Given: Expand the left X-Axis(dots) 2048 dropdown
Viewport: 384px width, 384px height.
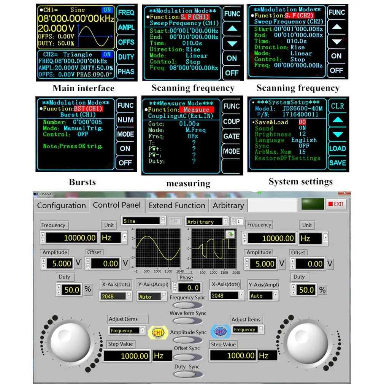Looking at the screenshot, I should pos(129,296).
